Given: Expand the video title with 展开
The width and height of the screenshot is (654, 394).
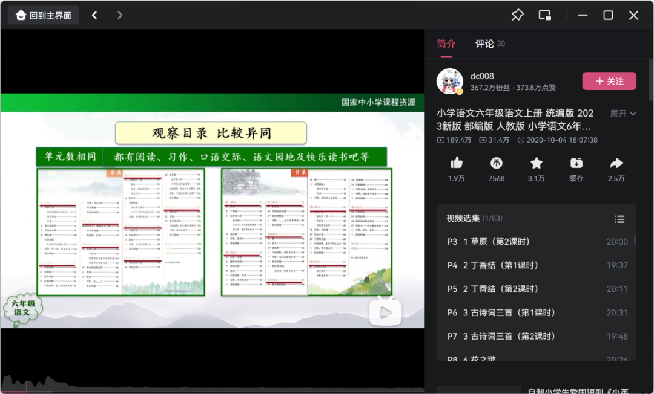Looking at the screenshot, I should [623, 114].
